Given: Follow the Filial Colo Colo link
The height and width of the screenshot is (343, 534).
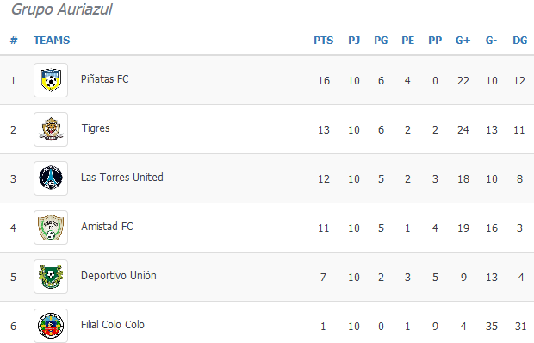Looking at the screenshot, I should click(113, 325).
